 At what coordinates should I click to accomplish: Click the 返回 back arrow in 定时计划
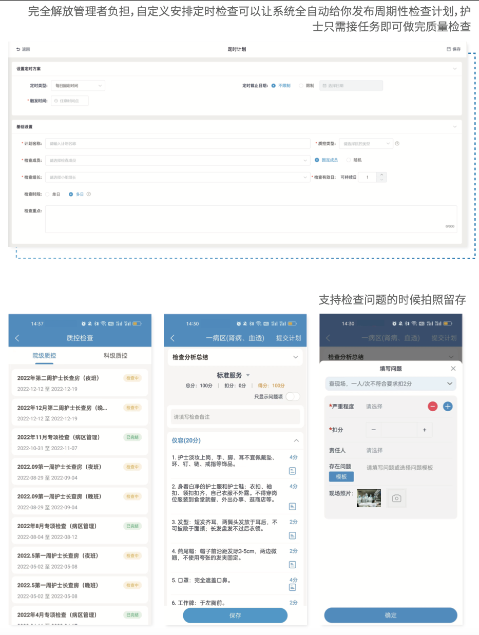tap(18, 49)
